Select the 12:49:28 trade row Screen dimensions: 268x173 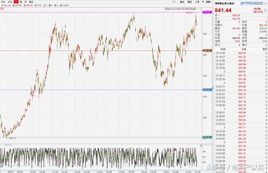pos(241,135)
